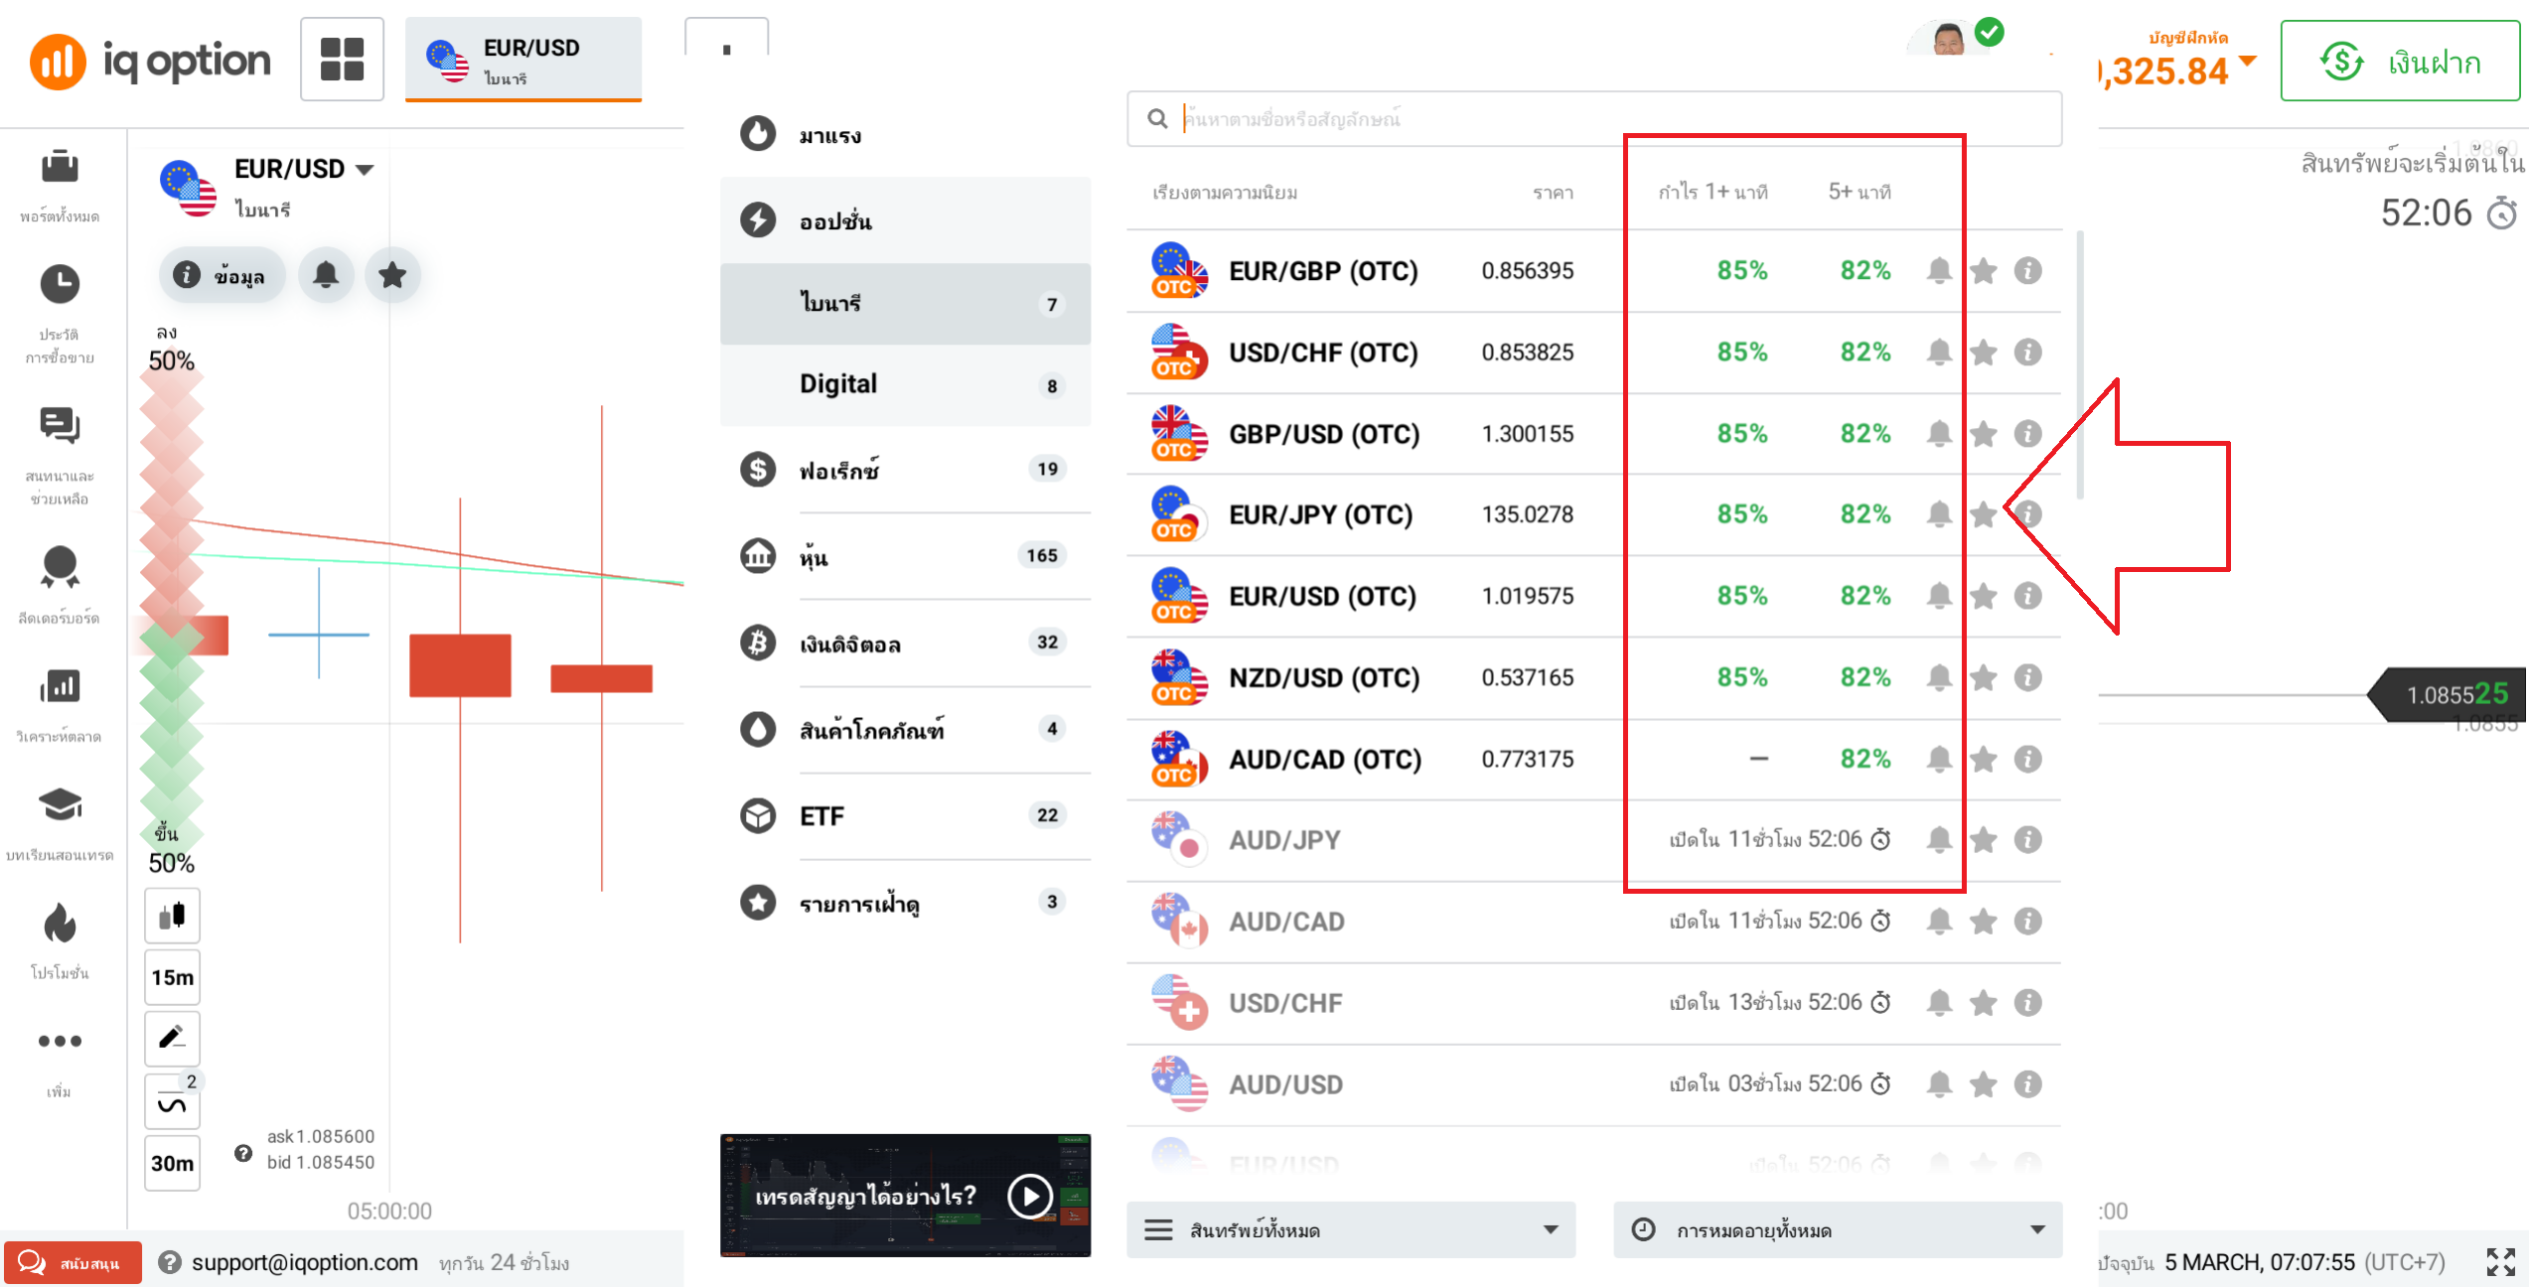Image resolution: width=2529 pixels, height=1287 pixels.
Task: Open the 15m candle interval selector
Action: (x=172, y=977)
